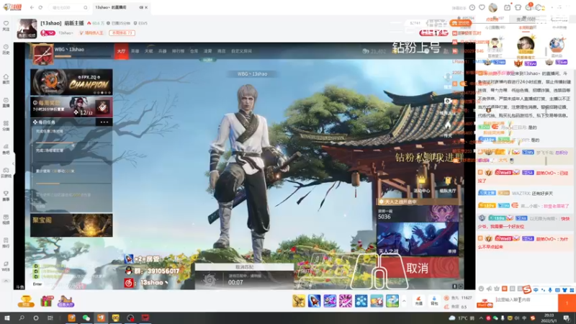
Task: Open Windows Start menu
Action: pos(6,318)
